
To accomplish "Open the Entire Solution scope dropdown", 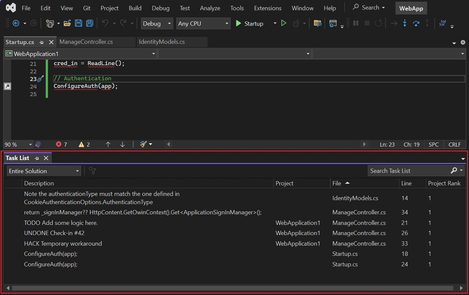I will point(44,171).
